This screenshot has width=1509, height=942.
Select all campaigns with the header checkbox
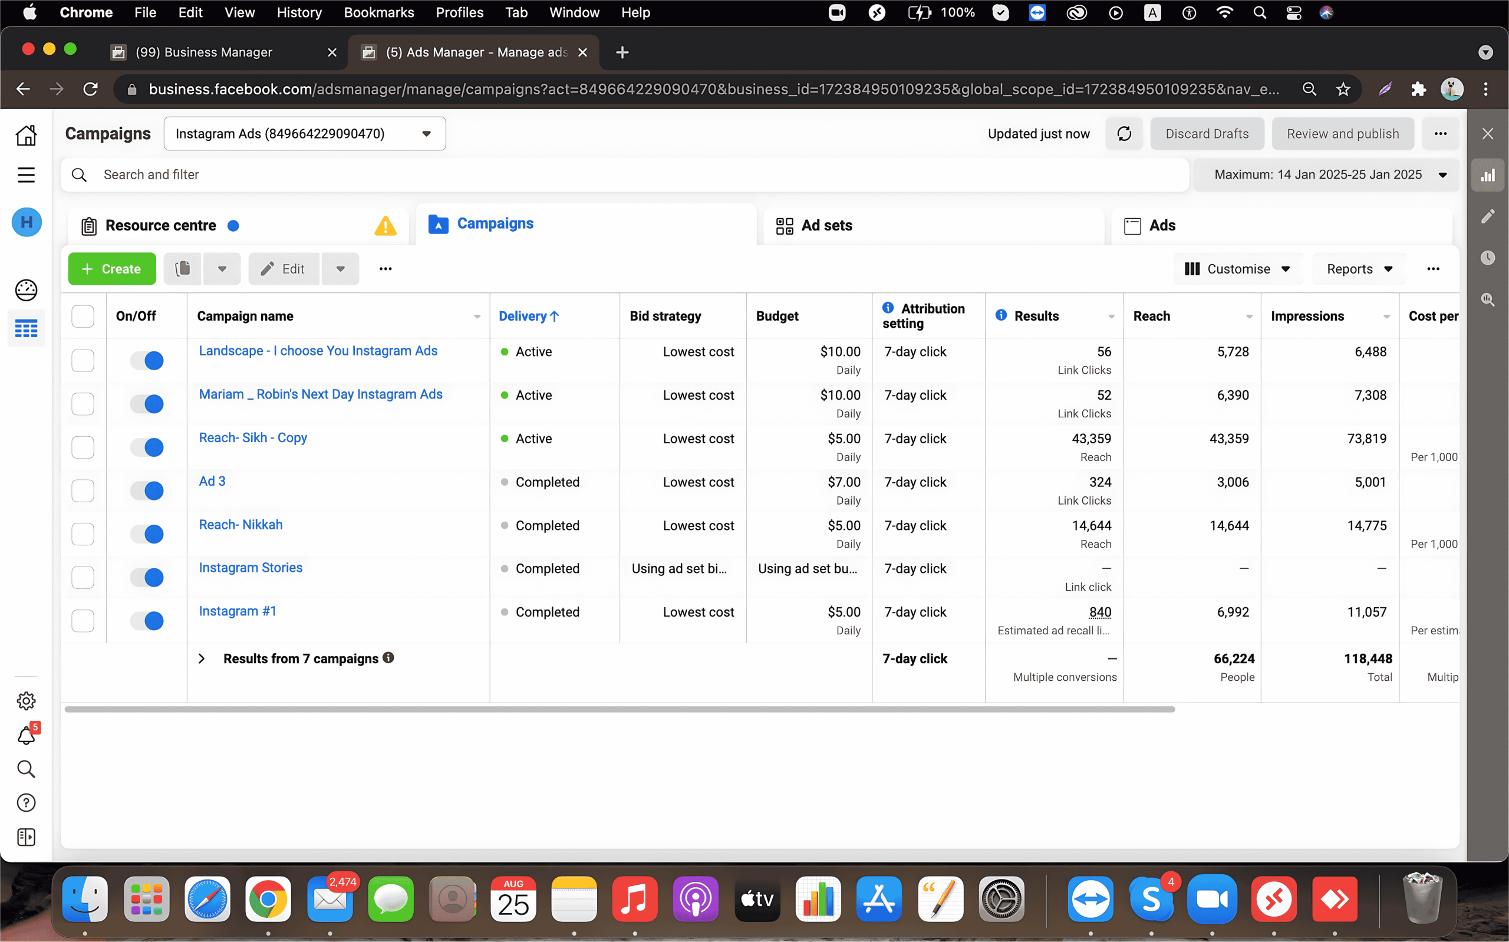(x=83, y=317)
